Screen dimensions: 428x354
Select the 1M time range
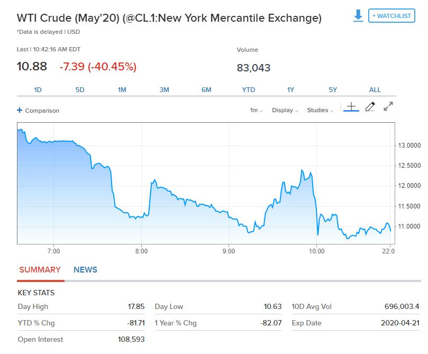pos(122,90)
